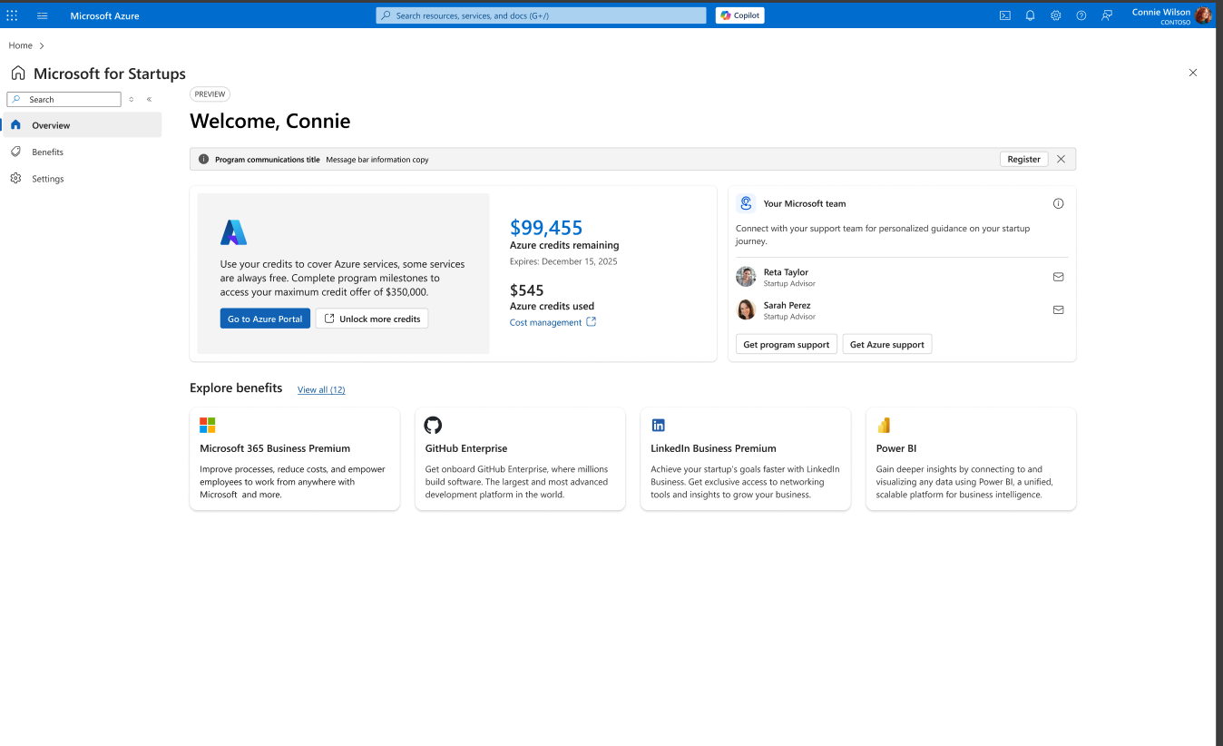
Task: Focus the sidebar Search field
Action: click(64, 99)
